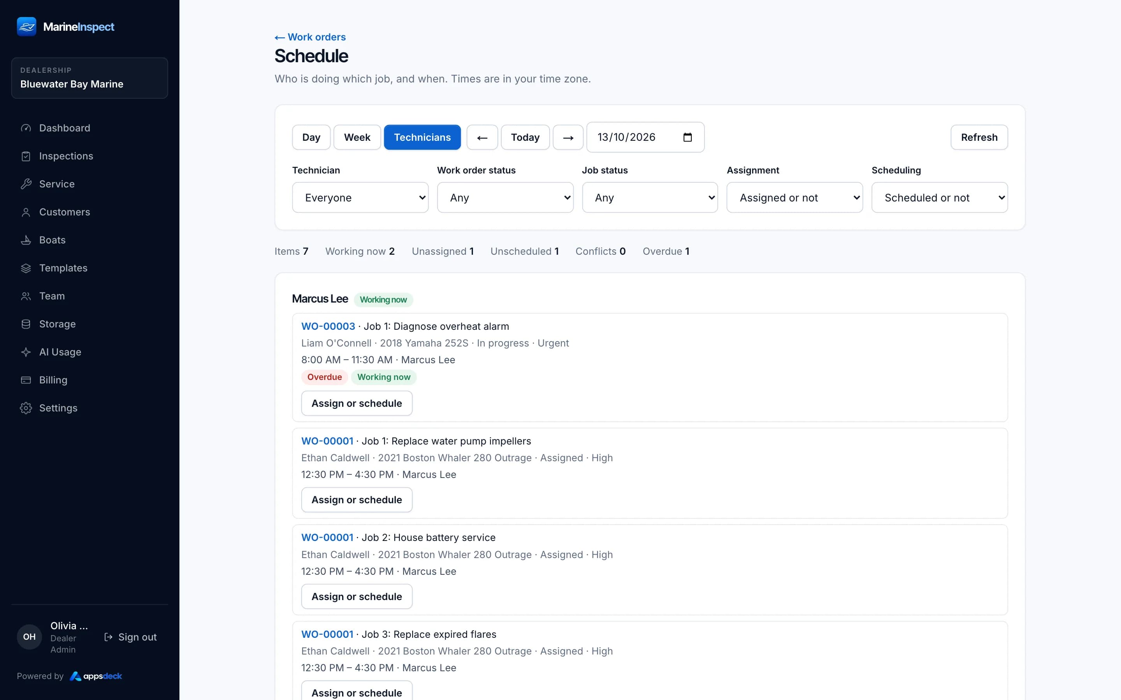This screenshot has width=1121, height=700.
Task: Open Dashboard via its gauge icon
Action: pyautogui.click(x=26, y=128)
